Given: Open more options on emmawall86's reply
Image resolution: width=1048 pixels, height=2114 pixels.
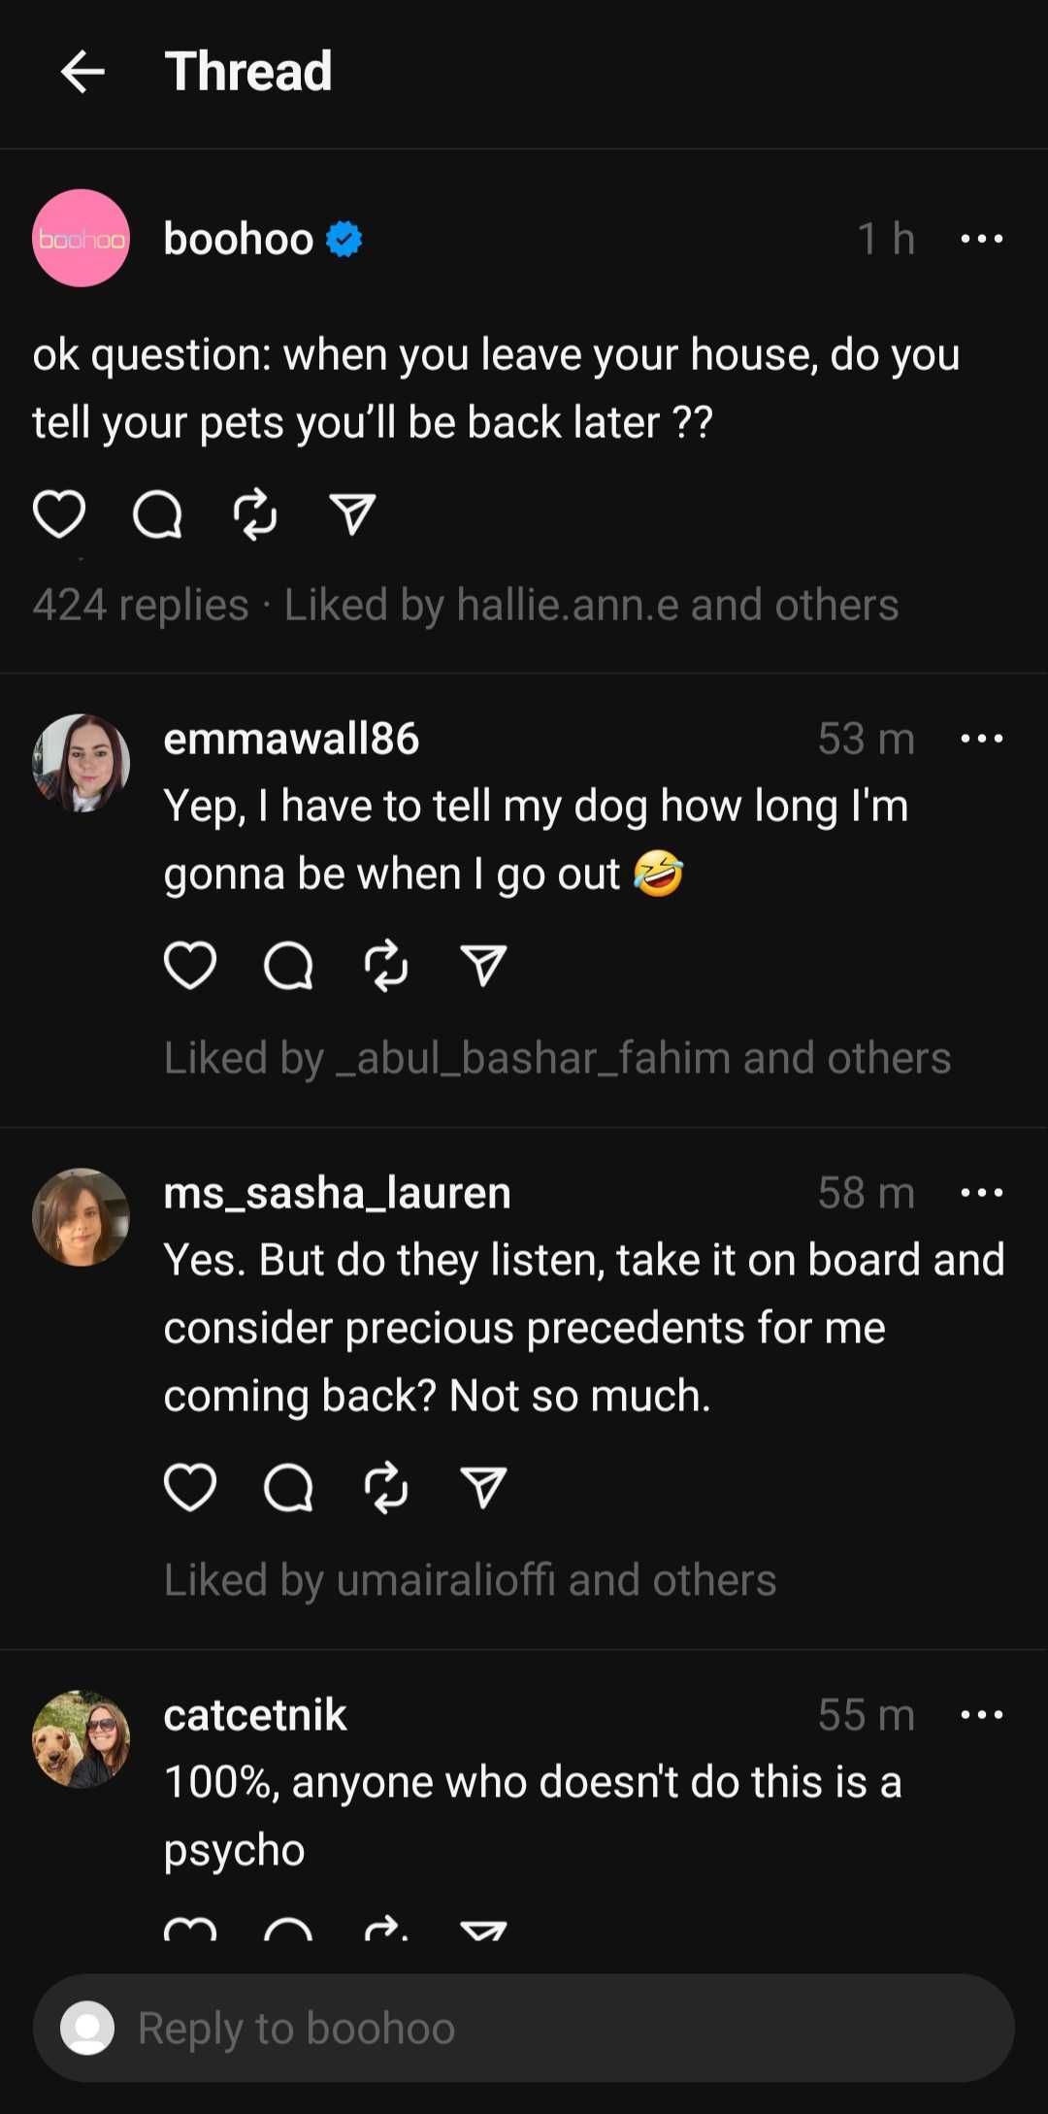Looking at the screenshot, I should click(981, 739).
